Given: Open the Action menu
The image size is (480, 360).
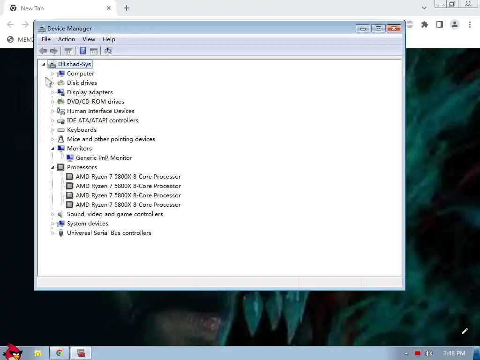Looking at the screenshot, I should point(67,39).
